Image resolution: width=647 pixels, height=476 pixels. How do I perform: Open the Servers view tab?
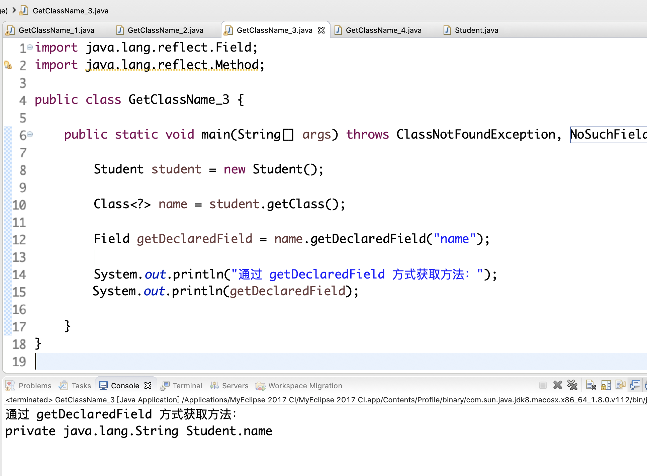tap(229, 386)
